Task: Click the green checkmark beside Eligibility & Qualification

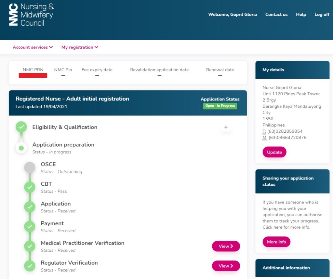Action: click(21, 127)
